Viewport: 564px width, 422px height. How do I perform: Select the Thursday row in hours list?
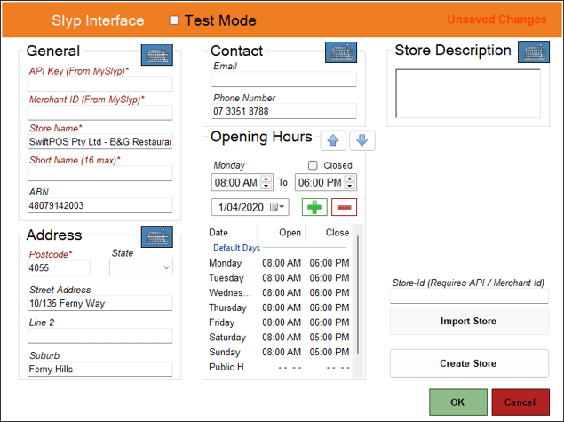pos(279,307)
